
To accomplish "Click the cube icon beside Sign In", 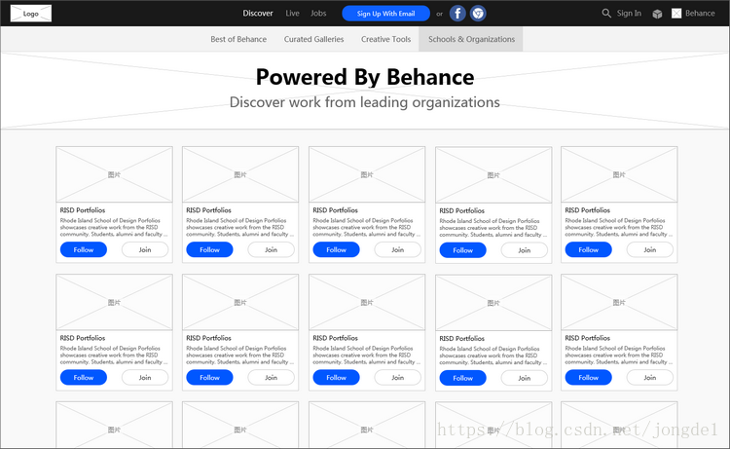I will pyautogui.click(x=657, y=14).
